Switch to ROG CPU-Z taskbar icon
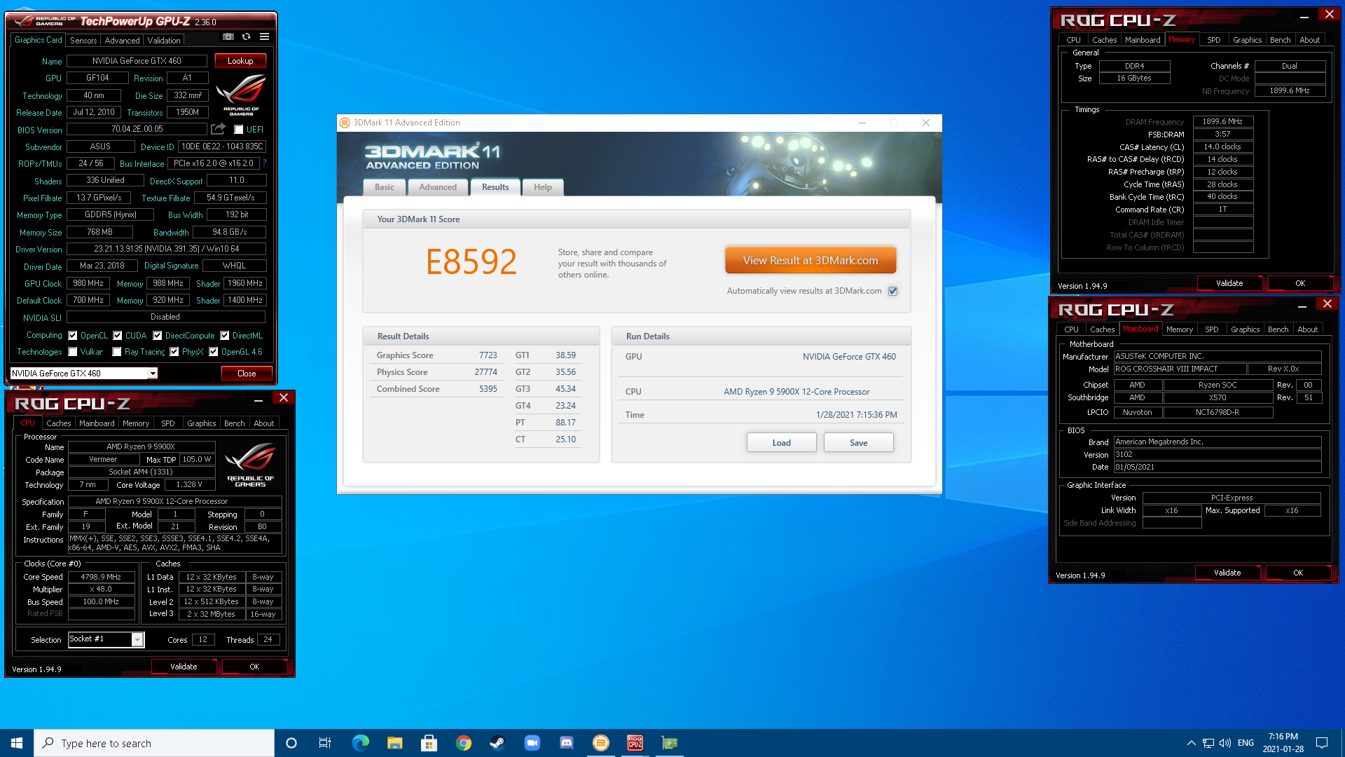The image size is (1345, 757). [635, 743]
